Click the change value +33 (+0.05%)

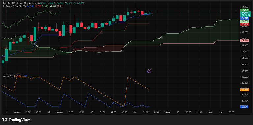pyautogui.click(x=79, y=3)
